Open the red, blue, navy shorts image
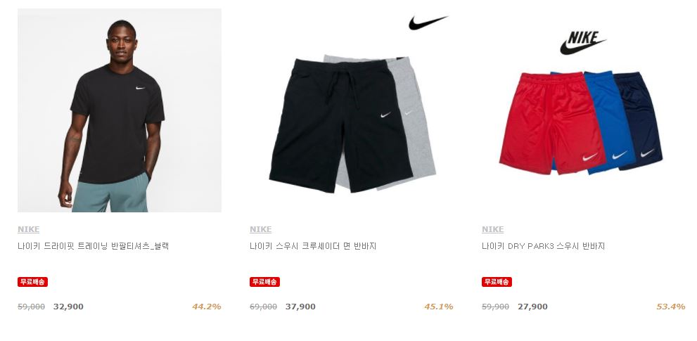The width and height of the screenshot is (697, 341). 583,110
